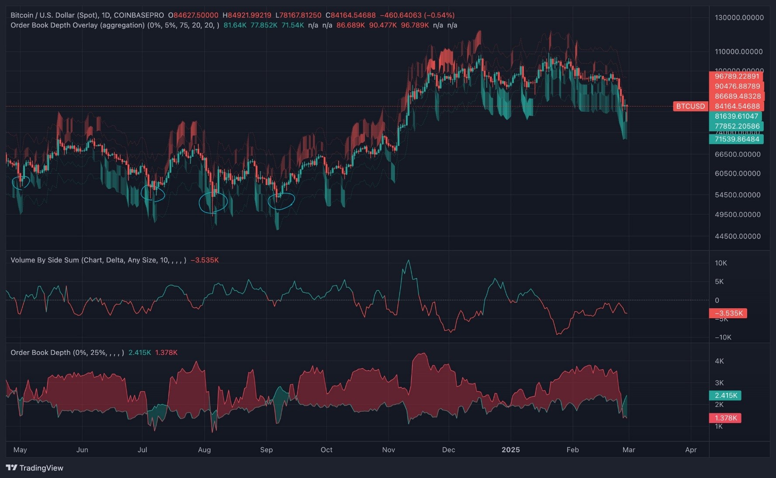The width and height of the screenshot is (776, 478).
Task: Click the 90.477K overlay value
Action: click(x=383, y=25)
